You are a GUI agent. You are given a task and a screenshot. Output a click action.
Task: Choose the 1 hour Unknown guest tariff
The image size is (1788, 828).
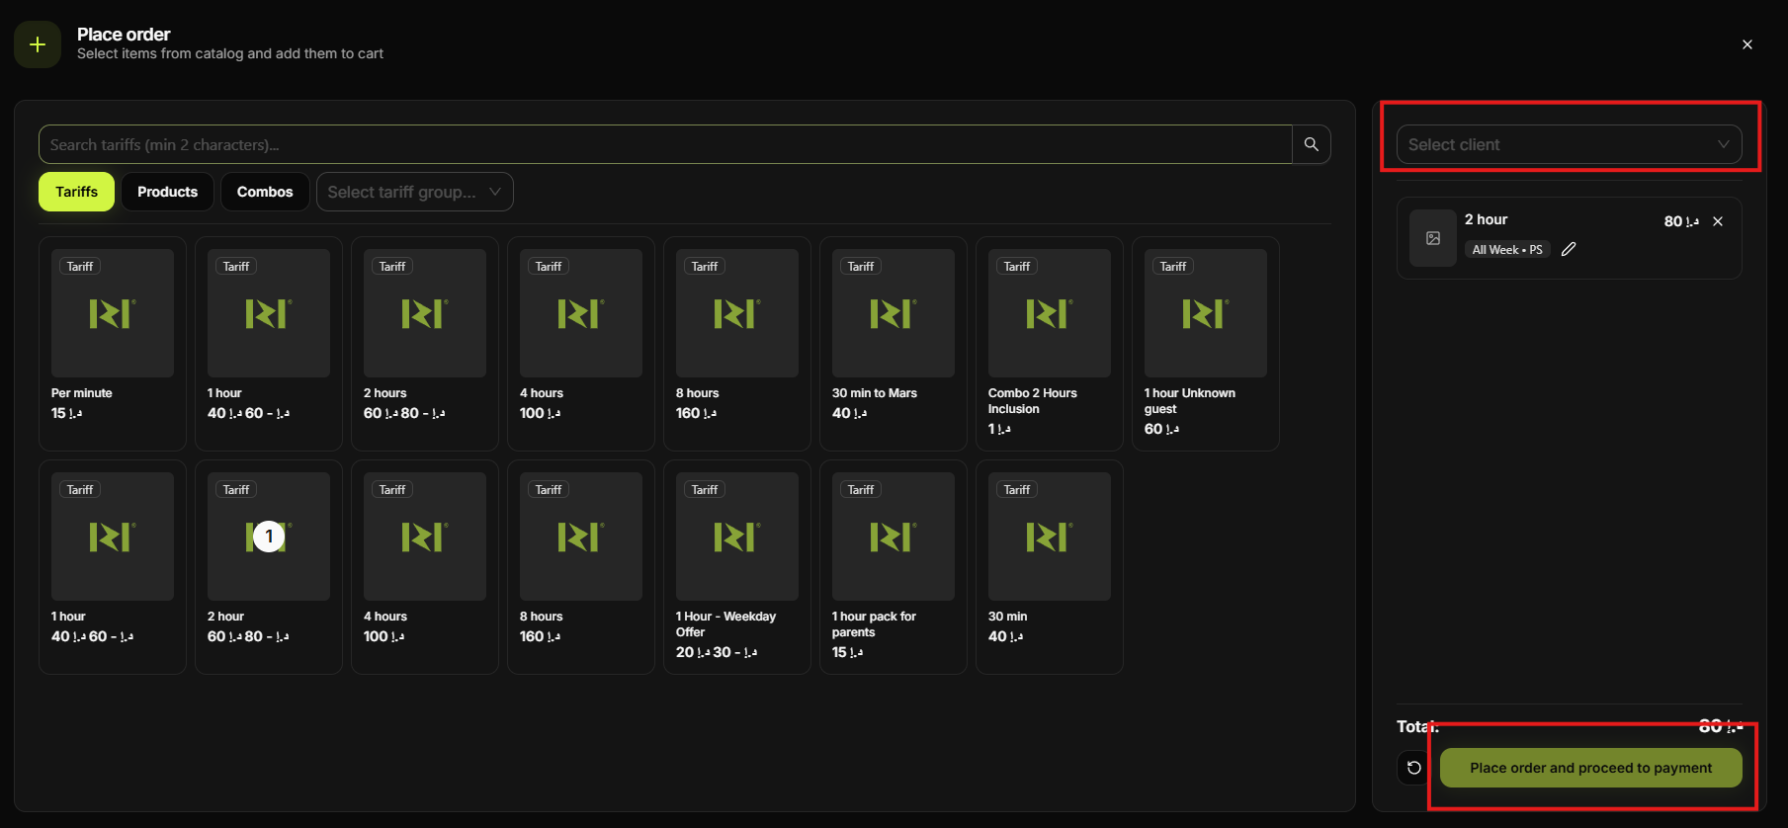(1206, 343)
